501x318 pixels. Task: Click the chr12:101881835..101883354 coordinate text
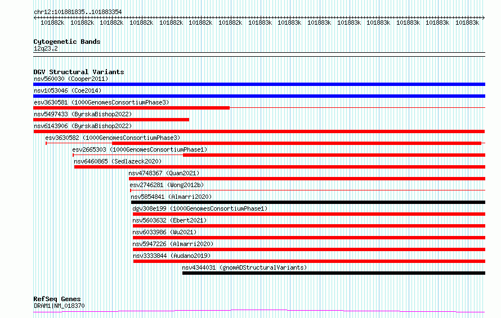click(x=78, y=12)
